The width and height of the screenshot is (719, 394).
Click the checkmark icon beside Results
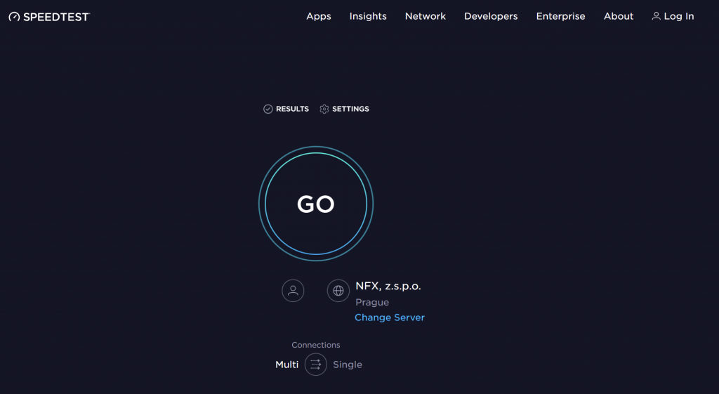pyautogui.click(x=268, y=109)
